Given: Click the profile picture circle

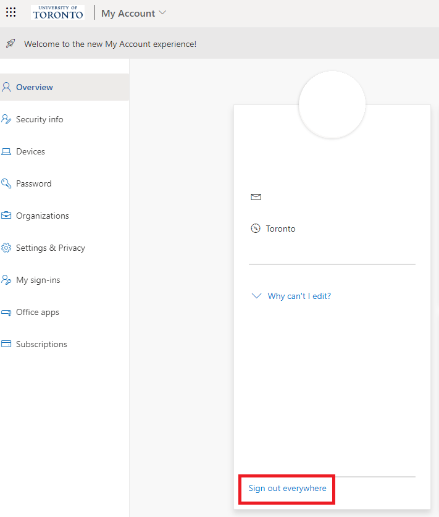Looking at the screenshot, I should (332, 104).
